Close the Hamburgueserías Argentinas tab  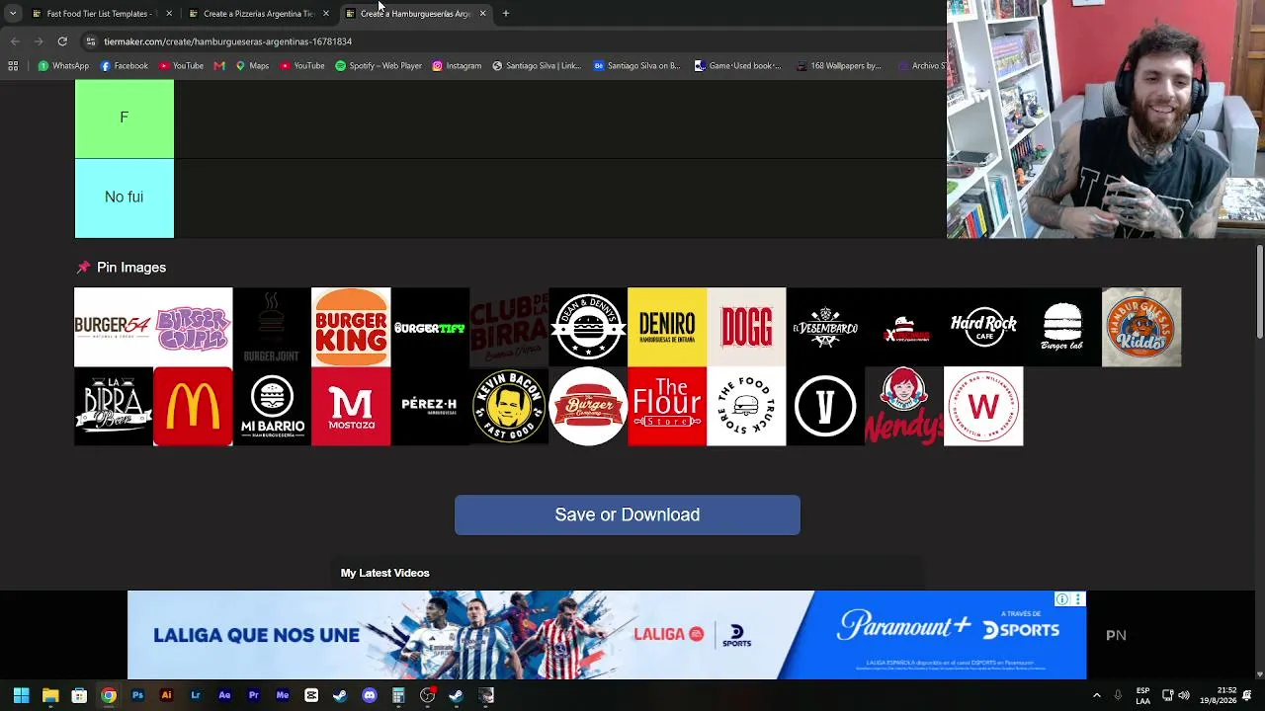pyautogui.click(x=482, y=14)
